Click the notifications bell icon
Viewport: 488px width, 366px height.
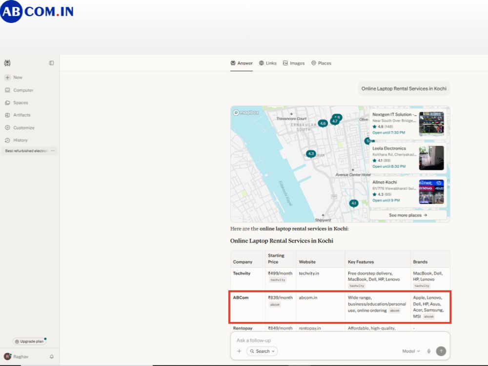[52, 357]
